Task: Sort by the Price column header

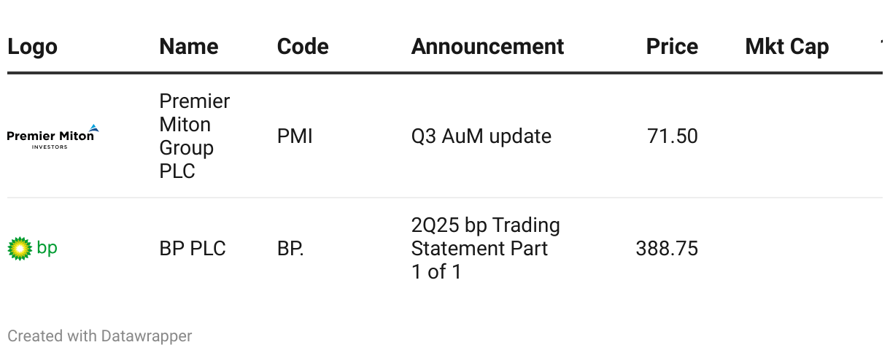Action: (x=672, y=47)
